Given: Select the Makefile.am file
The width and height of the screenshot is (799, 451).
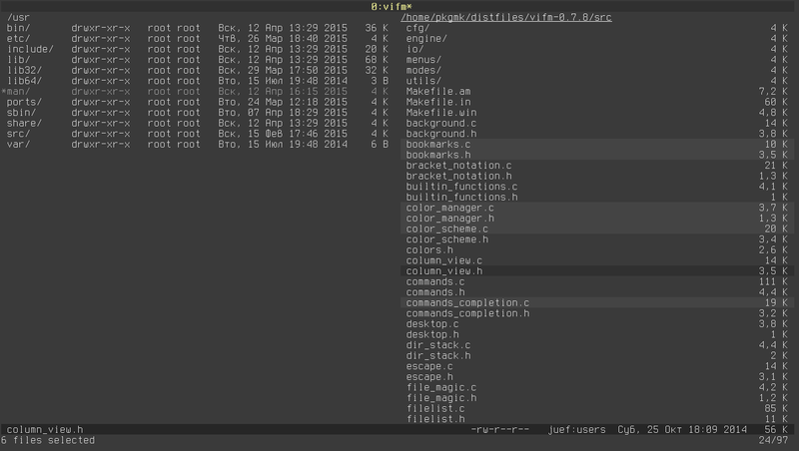Looking at the screenshot, I should [597, 92].
